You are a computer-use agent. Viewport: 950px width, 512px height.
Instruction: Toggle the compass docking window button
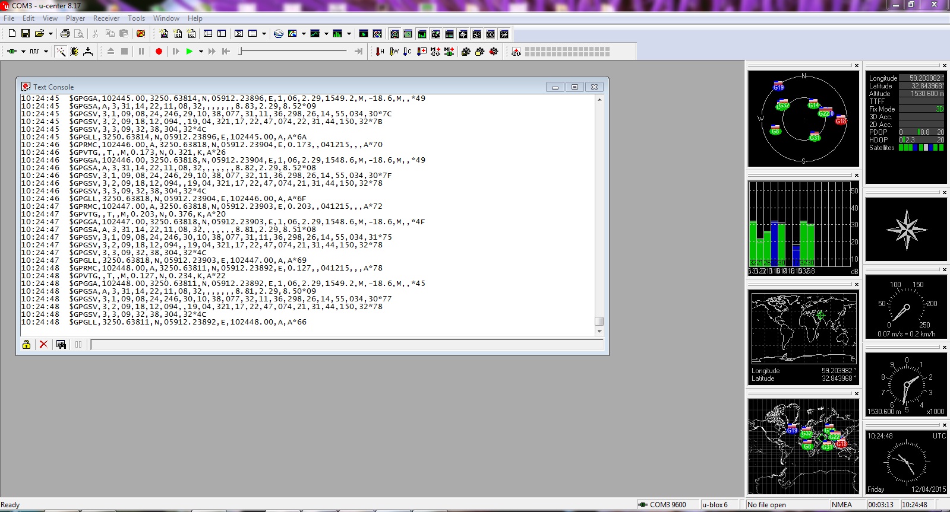click(x=463, y=34)
